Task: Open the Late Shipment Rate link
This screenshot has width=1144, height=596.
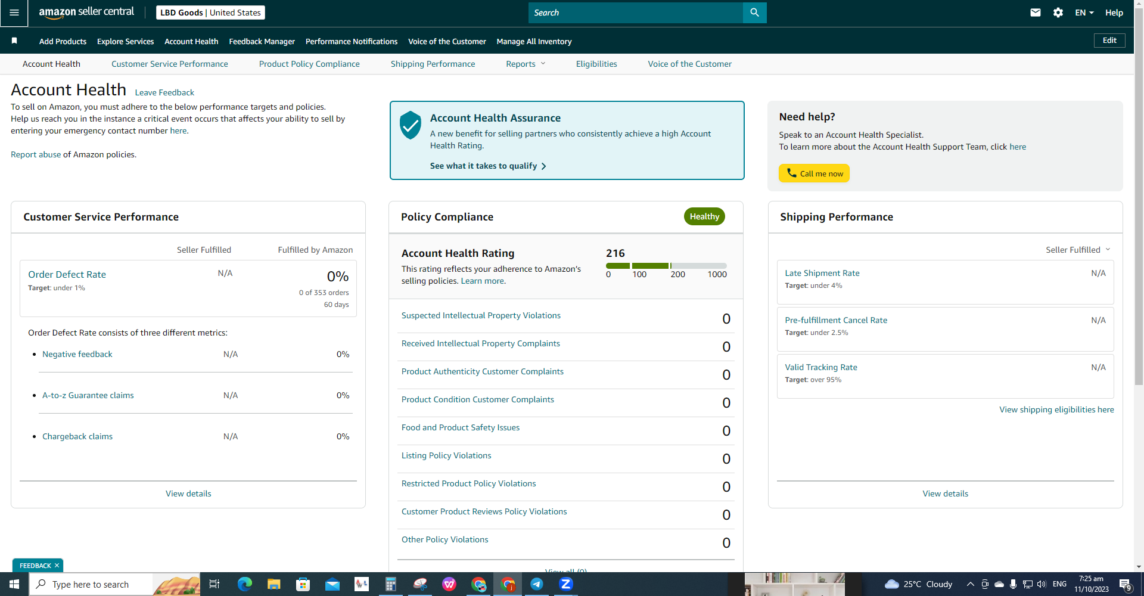Action: [x=822, y=273]
